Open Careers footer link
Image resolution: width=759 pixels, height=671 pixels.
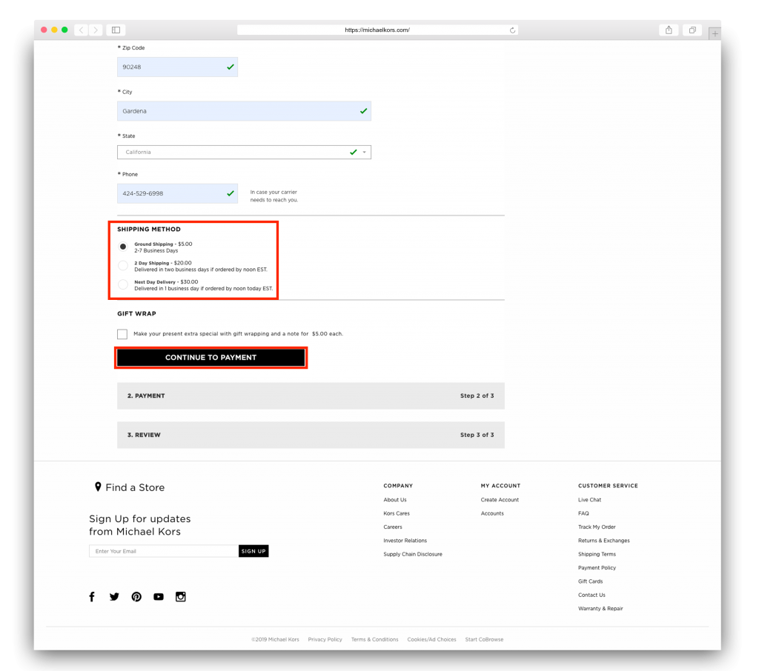tap(393, 527)
